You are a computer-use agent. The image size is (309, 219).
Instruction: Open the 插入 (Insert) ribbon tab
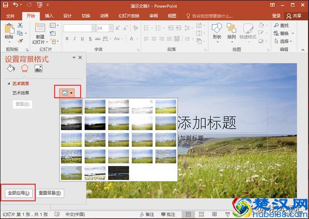tap(49, 15)
